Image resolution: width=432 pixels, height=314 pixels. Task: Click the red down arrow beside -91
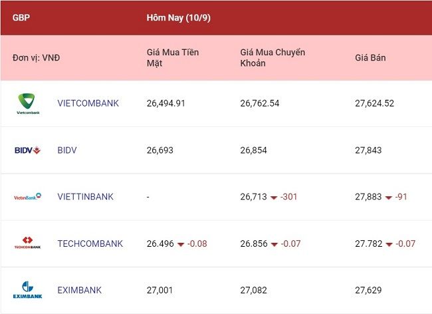tap(389, 198)
